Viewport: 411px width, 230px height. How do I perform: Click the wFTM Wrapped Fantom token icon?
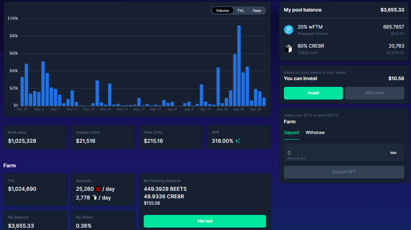tap(289, 30)
